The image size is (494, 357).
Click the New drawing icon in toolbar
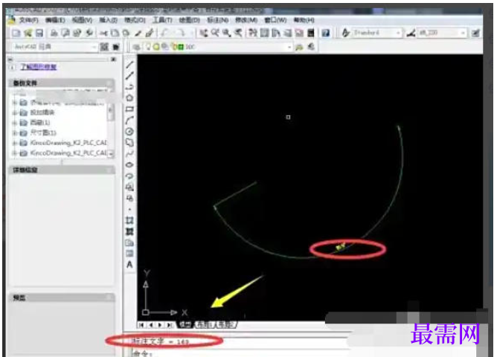pyautogui.click(x=16, y=33)
